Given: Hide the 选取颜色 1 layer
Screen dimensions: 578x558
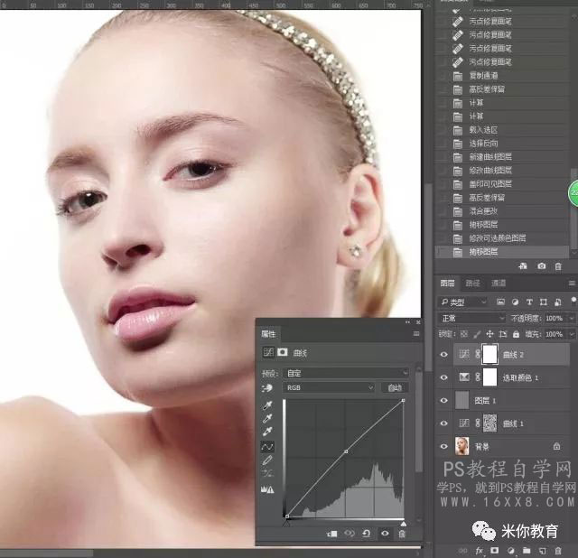Looking at the screenshot, I should click(x=443, y=377).
